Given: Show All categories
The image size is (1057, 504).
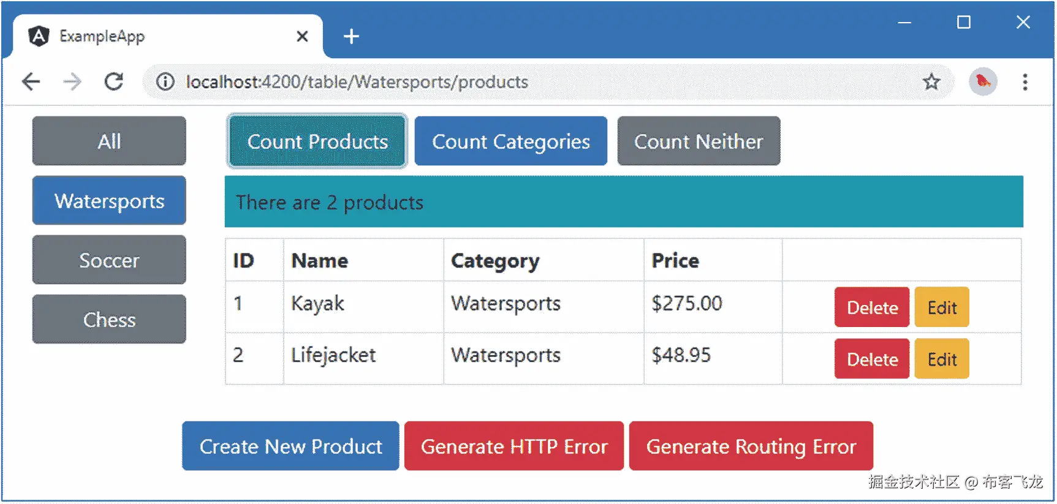Looking at the screenshot, I should tap(109, 141).
